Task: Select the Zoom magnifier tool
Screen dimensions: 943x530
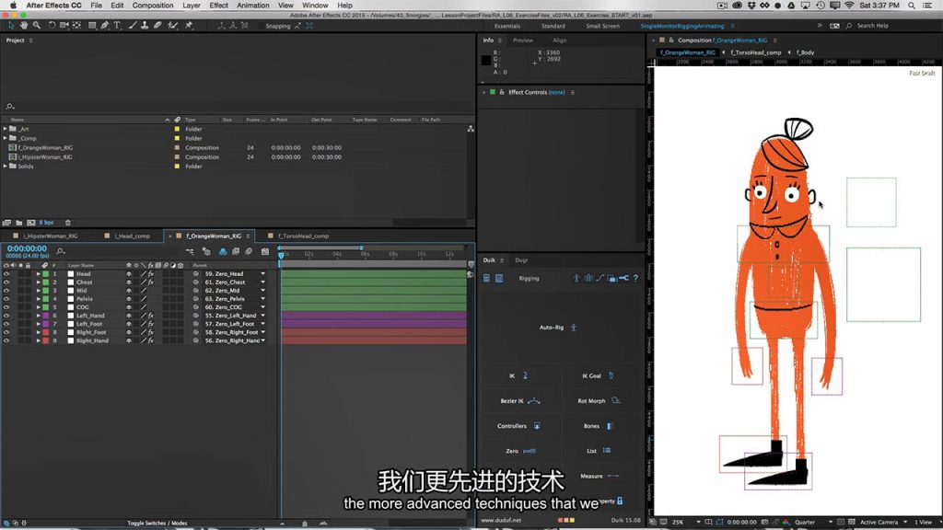Action: tap(37, 26)
